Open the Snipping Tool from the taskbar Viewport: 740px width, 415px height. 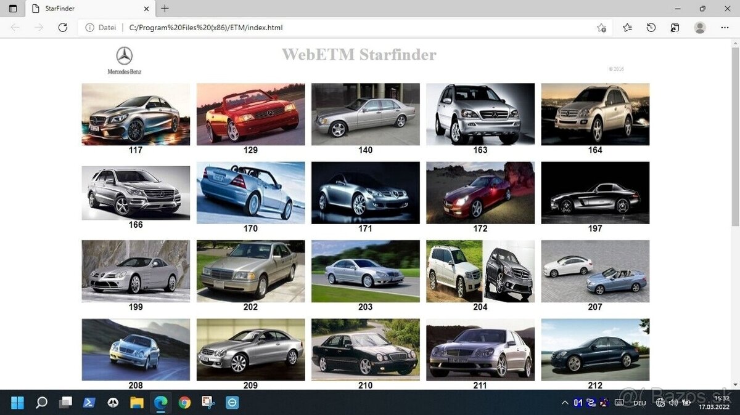point(208,402)
